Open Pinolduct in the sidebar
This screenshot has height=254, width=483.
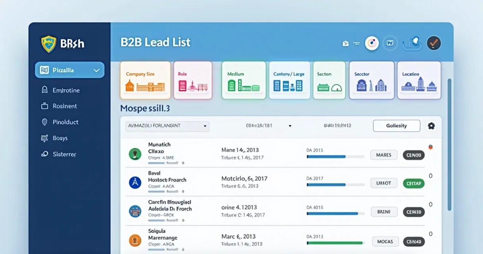tap(66, 122)
